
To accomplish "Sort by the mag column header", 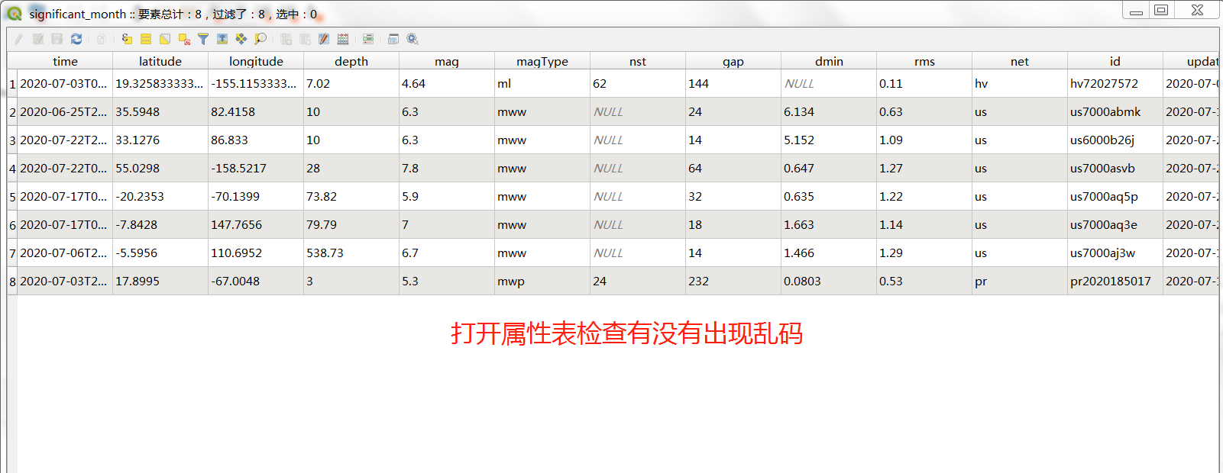I will click(x=446, y=61).
